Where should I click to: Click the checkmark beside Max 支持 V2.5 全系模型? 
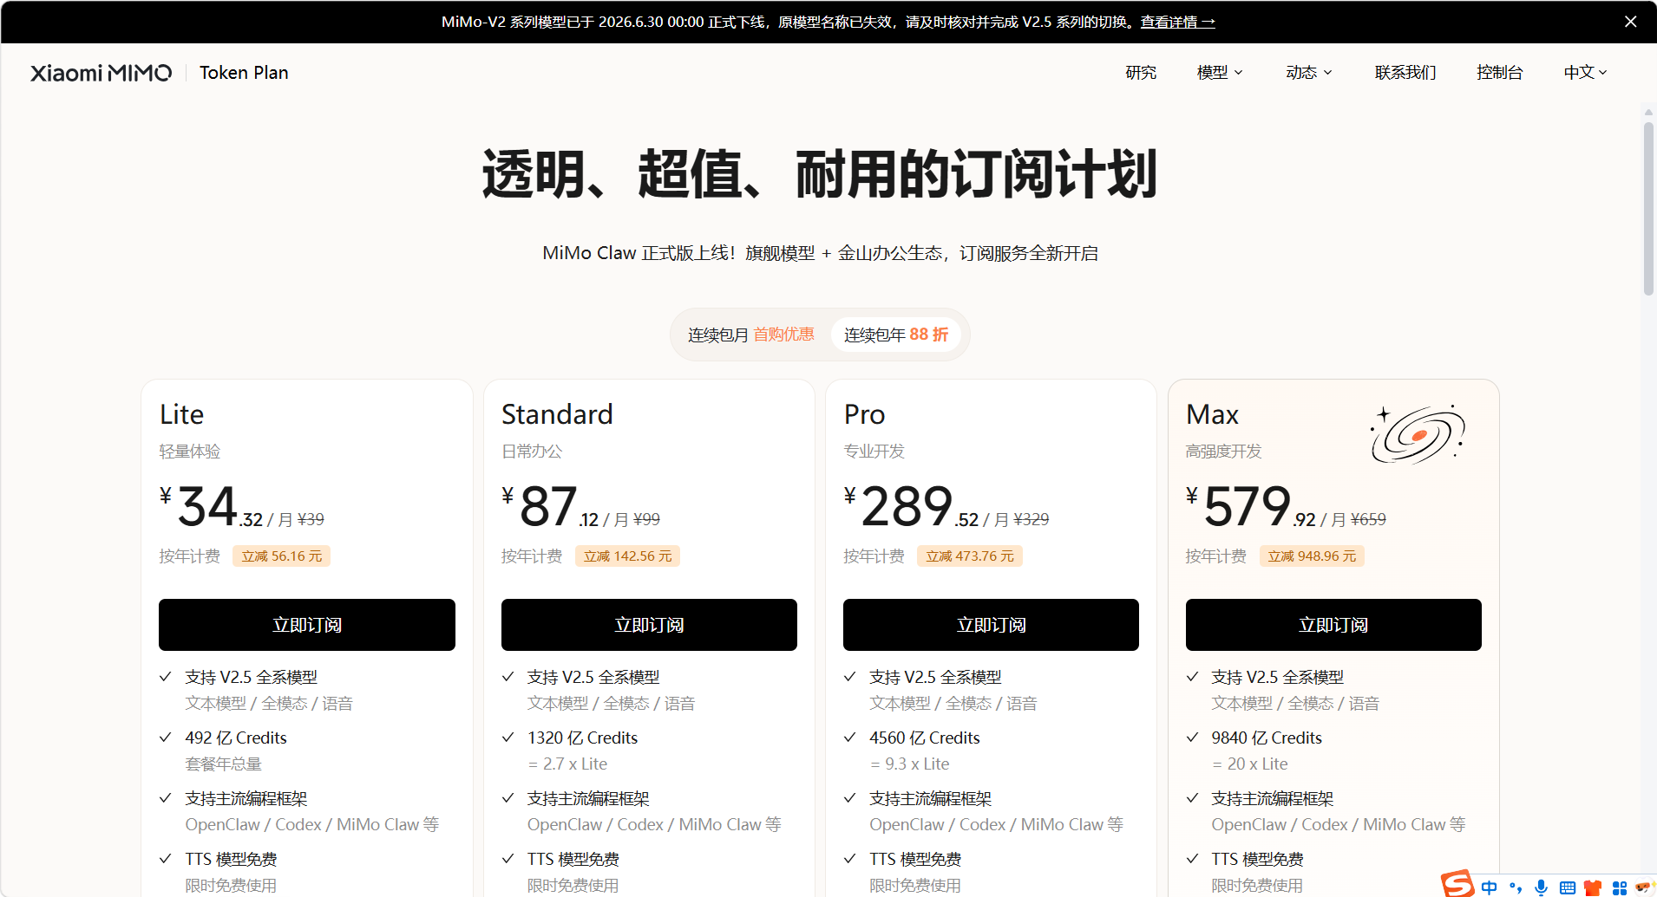pyautogui.click(x=1192, y=677)
